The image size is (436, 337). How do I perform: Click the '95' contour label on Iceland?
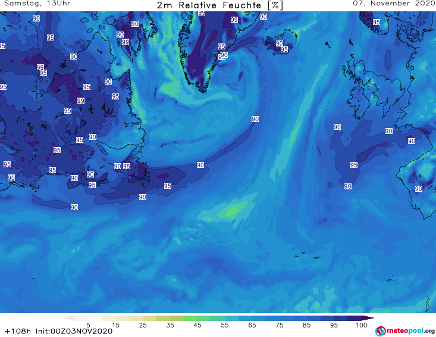click(x=284, y=49)
